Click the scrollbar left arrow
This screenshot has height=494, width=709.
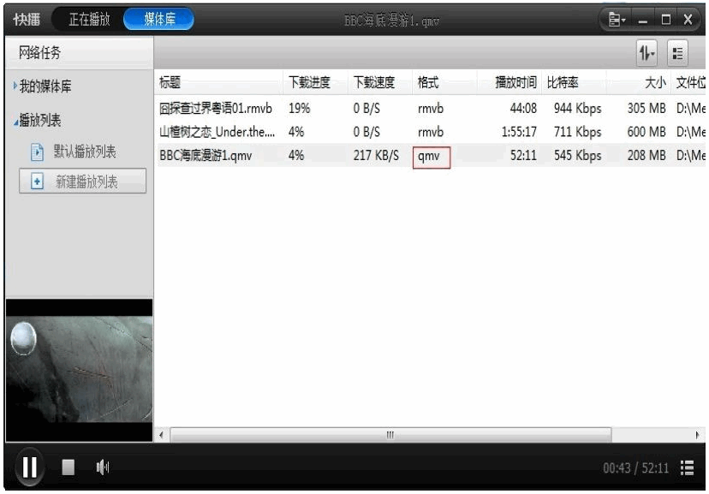coord(162,435)
